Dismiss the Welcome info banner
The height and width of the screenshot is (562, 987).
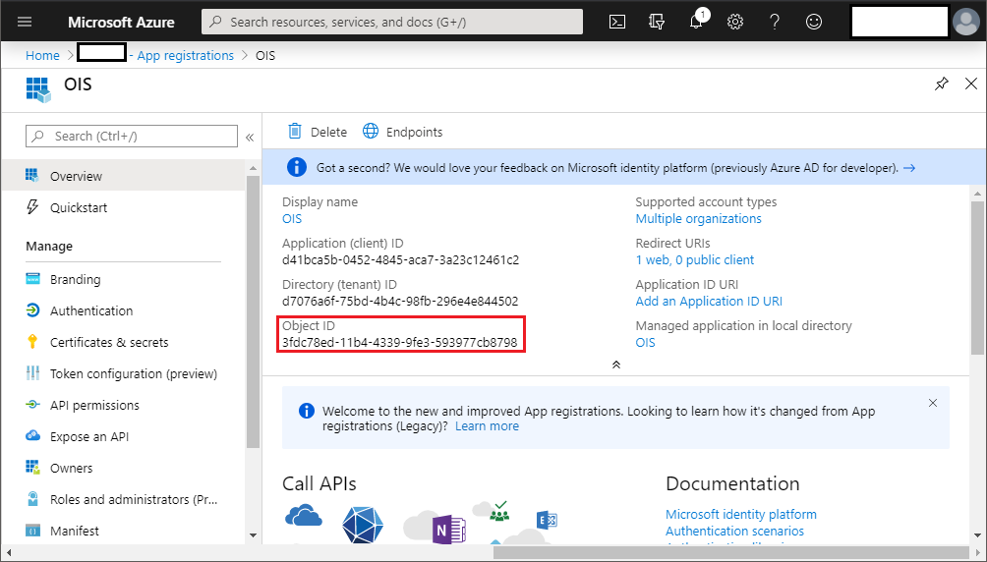933,403
